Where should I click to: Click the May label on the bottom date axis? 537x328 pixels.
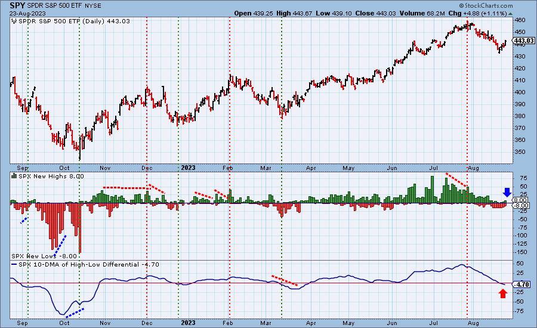click(348, 323)
